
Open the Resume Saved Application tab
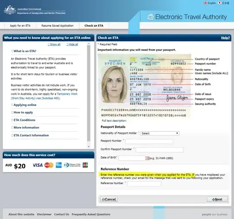[58, 26]
